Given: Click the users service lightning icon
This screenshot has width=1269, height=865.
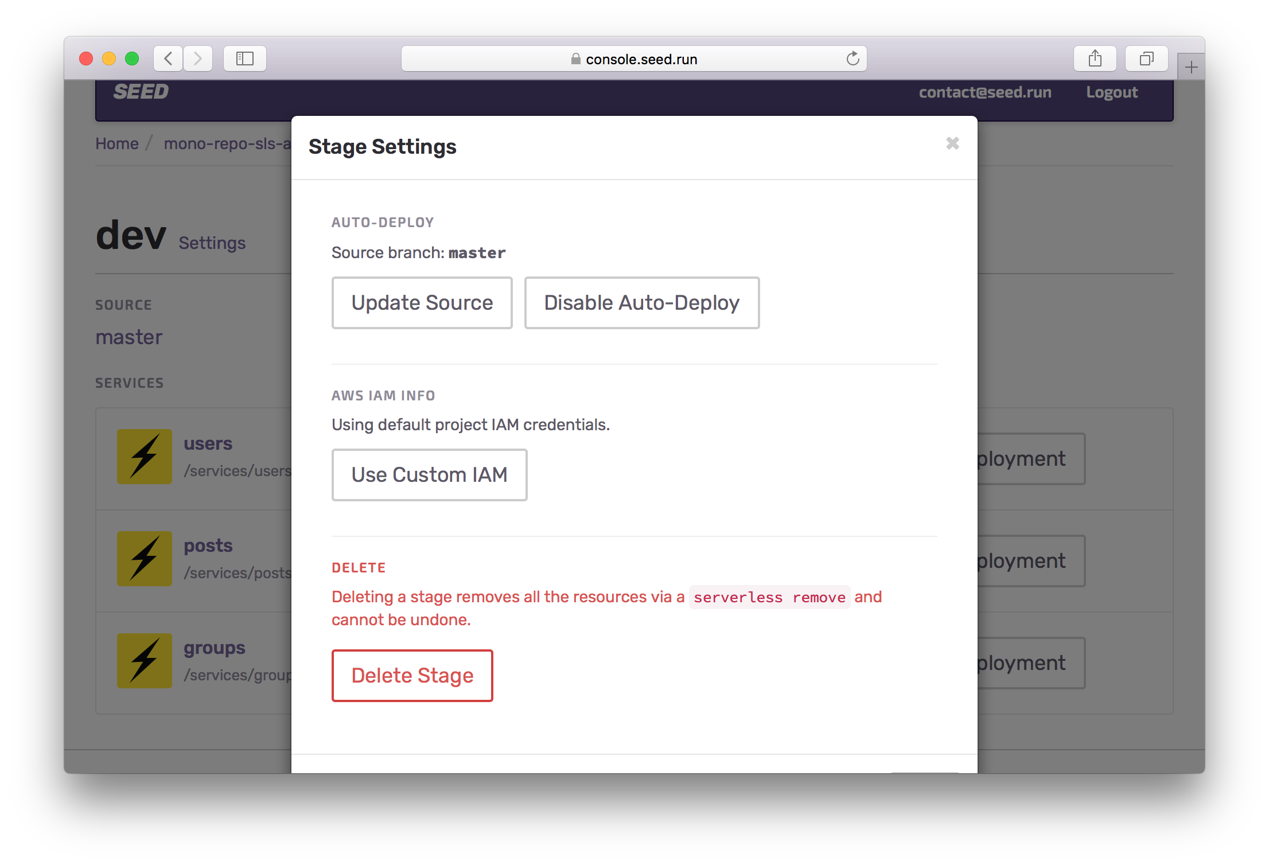Looking at the screenshot, I should (x=145, y=457).
